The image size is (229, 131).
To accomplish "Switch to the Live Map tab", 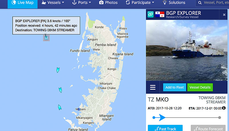I will point(23,3).
